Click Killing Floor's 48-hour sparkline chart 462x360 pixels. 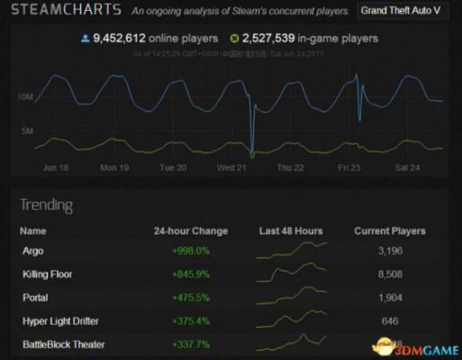point(291,273)
